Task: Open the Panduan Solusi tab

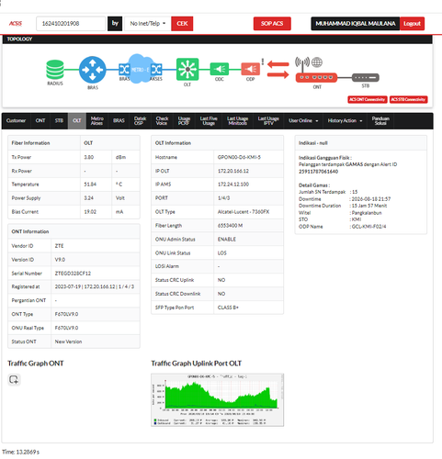Action: (x=380, y=121)
